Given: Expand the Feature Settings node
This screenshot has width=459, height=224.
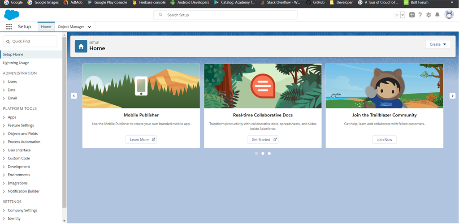Looking at the screenshot, I should 4,125.
